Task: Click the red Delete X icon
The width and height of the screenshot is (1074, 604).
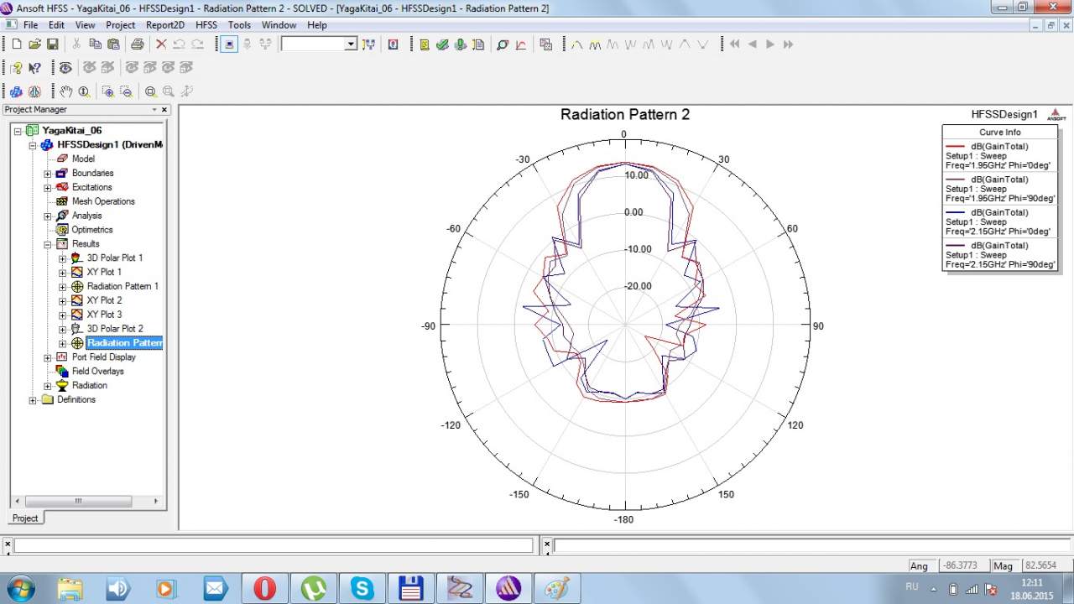Action: coord(161,44)
